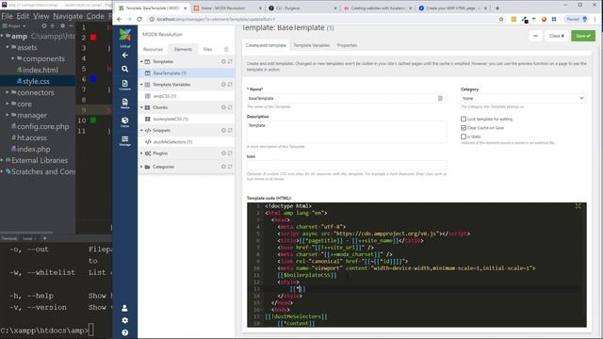This screenshot has height=339, width=603.
Task: Click the Close button
Action: tap(557, 36)
